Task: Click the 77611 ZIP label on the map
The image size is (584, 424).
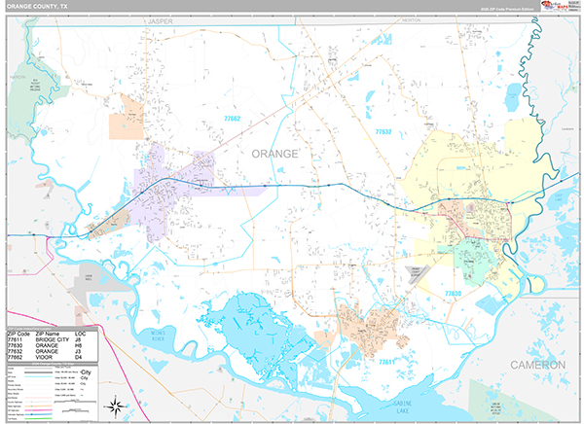Action: [x=386, y=362]
